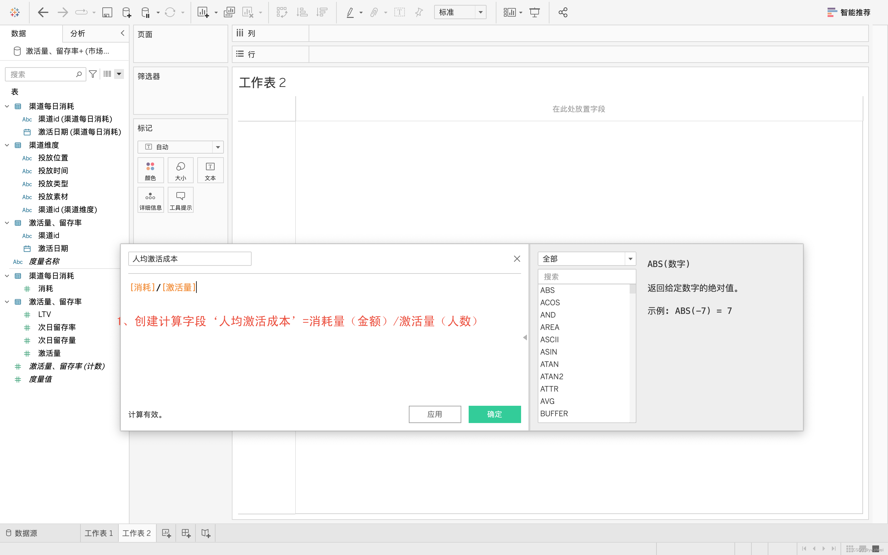Viewport: 888px width, 555px height.
Task: Click the swap rows and columns icon
Action: 282,12
